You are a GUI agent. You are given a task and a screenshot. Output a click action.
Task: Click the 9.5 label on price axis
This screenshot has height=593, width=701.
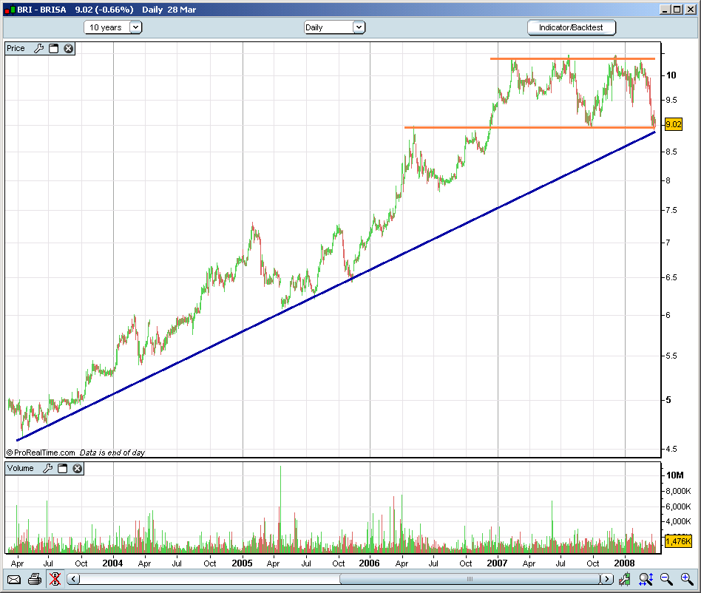(671, 100)
